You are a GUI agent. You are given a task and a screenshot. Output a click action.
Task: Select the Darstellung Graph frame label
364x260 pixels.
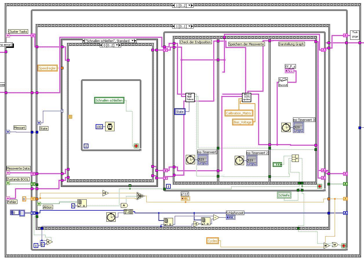291,44
